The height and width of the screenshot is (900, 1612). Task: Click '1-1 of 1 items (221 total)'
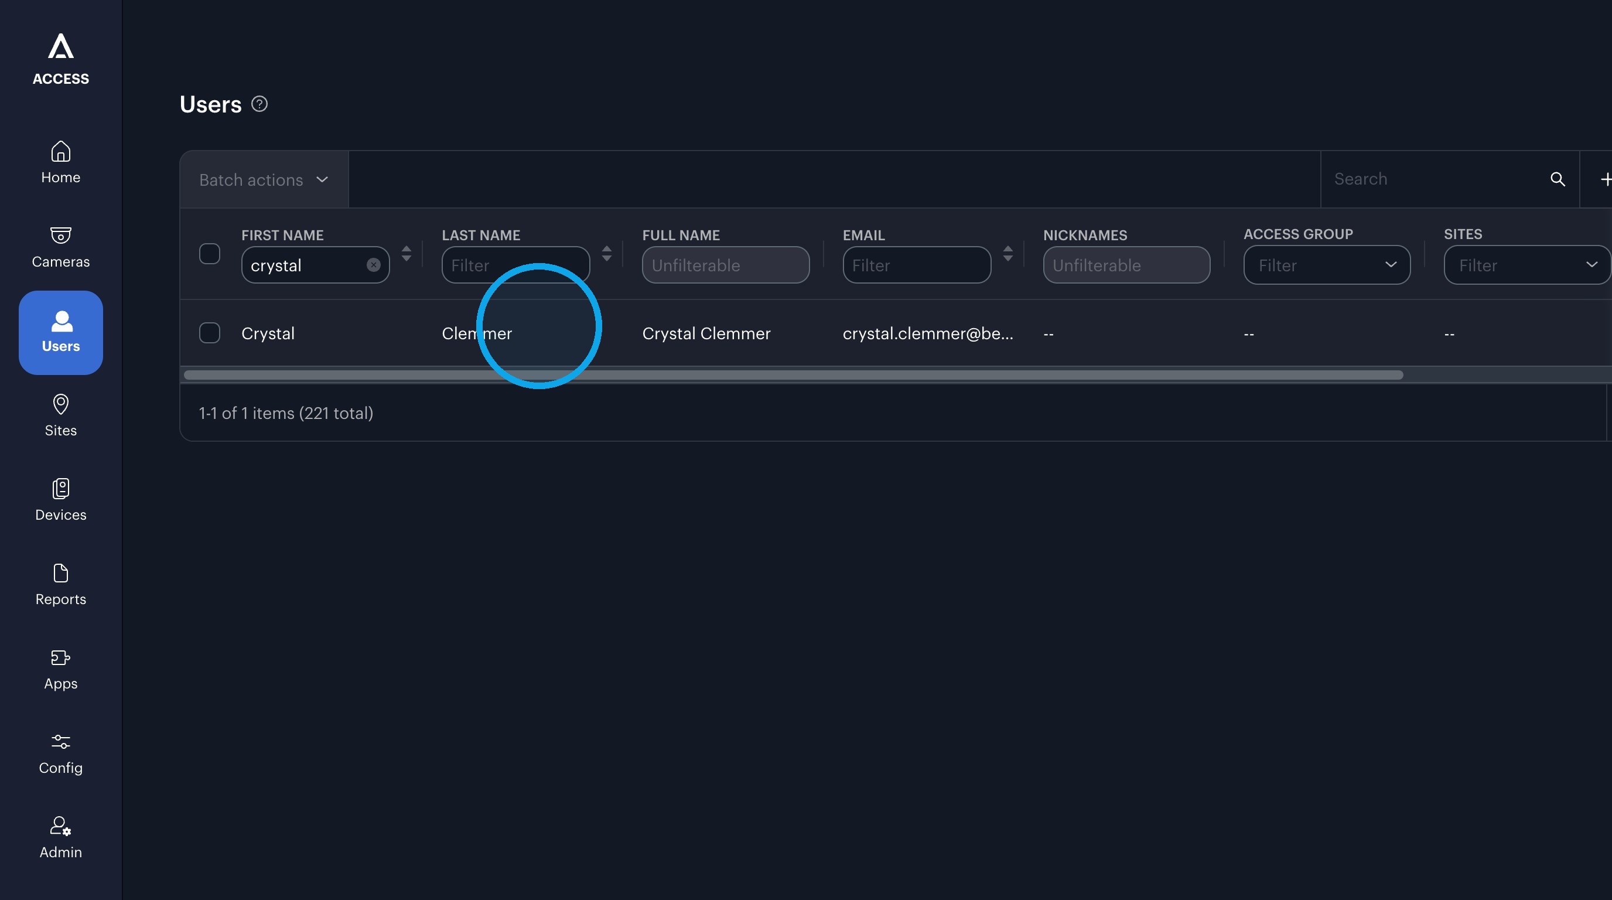tap(286, 413)
